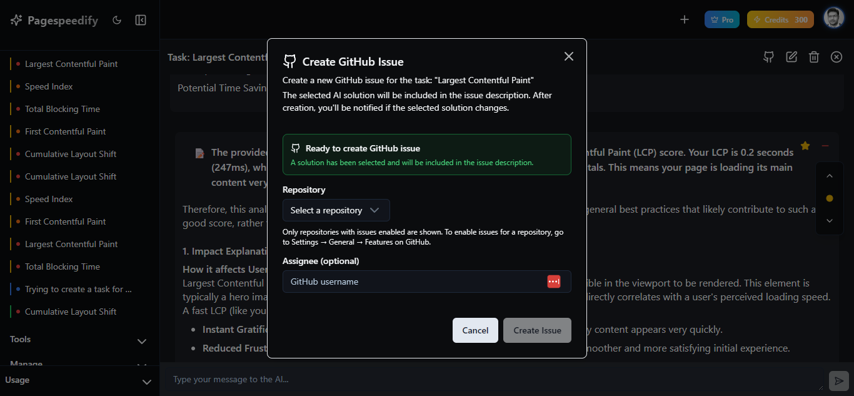Delete the task using the trash icon
The width and height of the screenshot is (854, 396).
click(x=813, y=57)
